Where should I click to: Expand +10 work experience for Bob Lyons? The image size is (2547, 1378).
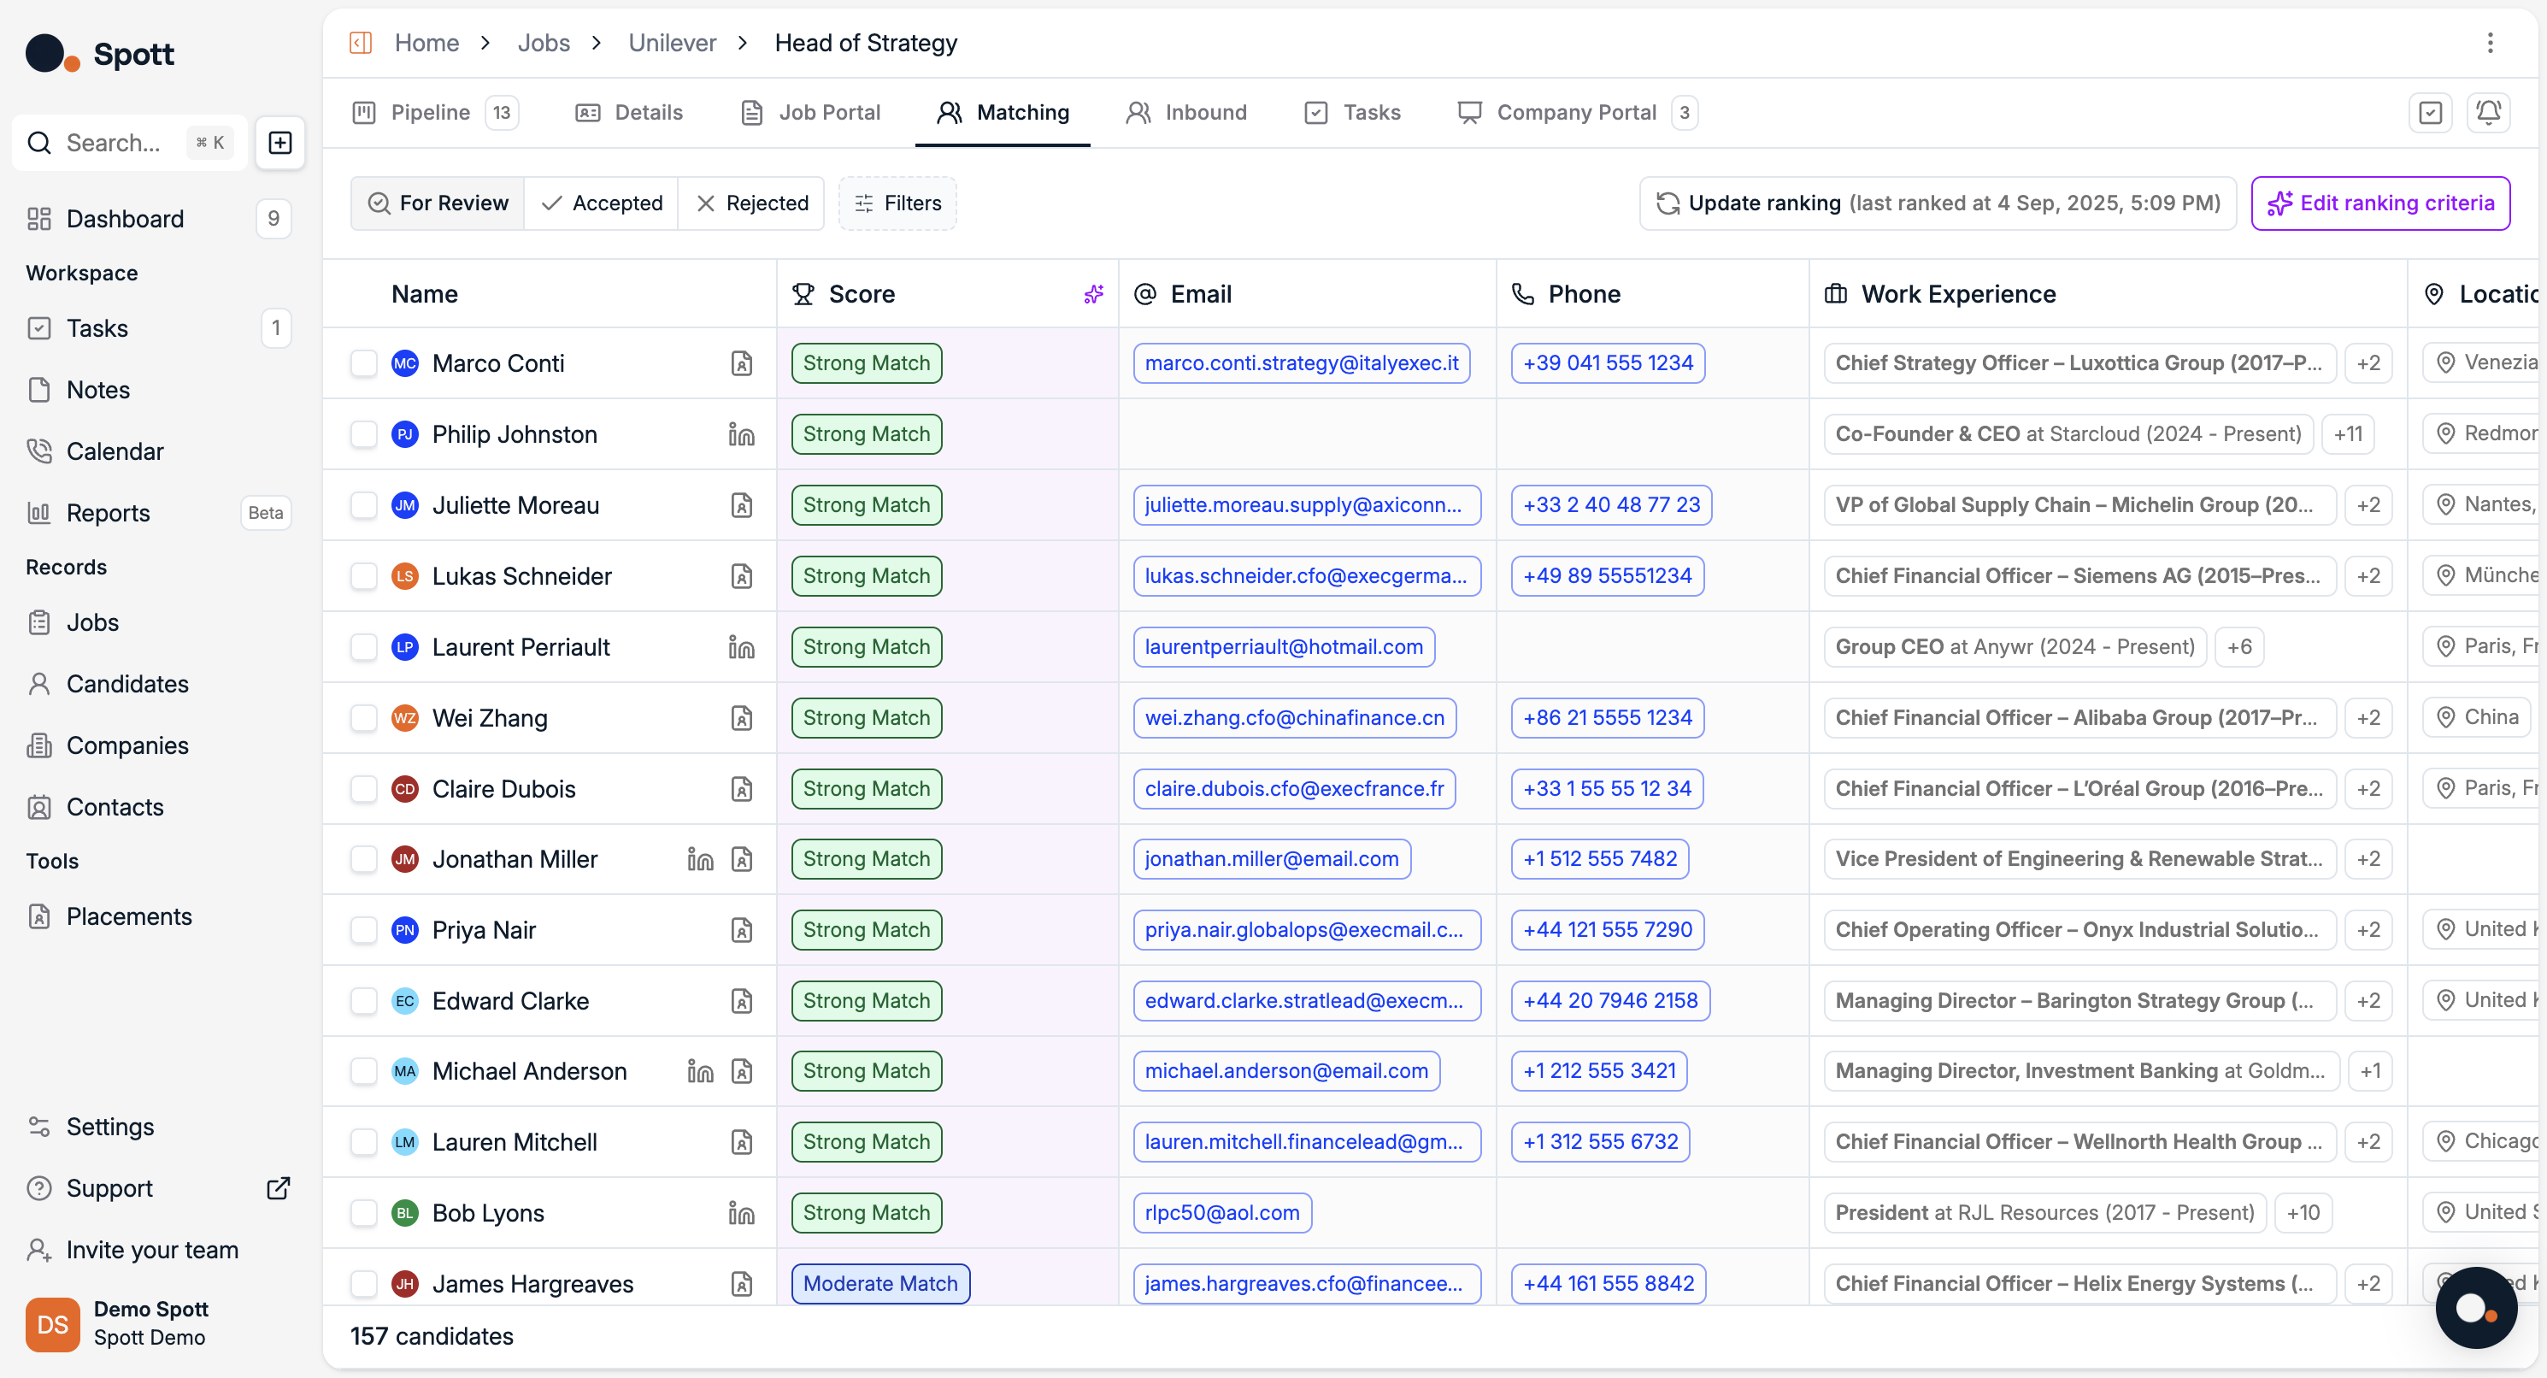2303,1213
